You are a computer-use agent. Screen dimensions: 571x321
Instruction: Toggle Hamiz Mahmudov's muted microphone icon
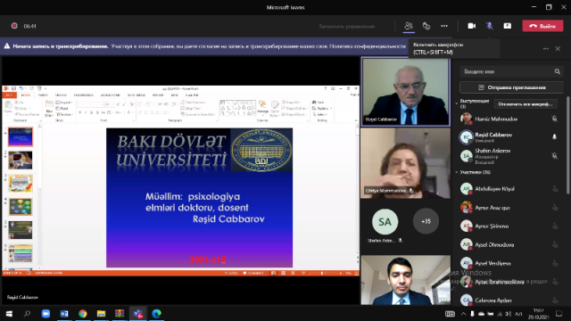click(554, 119)
